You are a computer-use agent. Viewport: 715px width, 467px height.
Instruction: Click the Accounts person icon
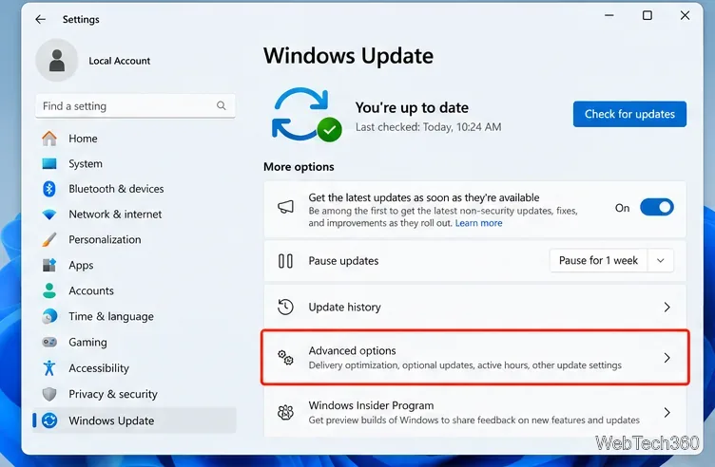49,290
